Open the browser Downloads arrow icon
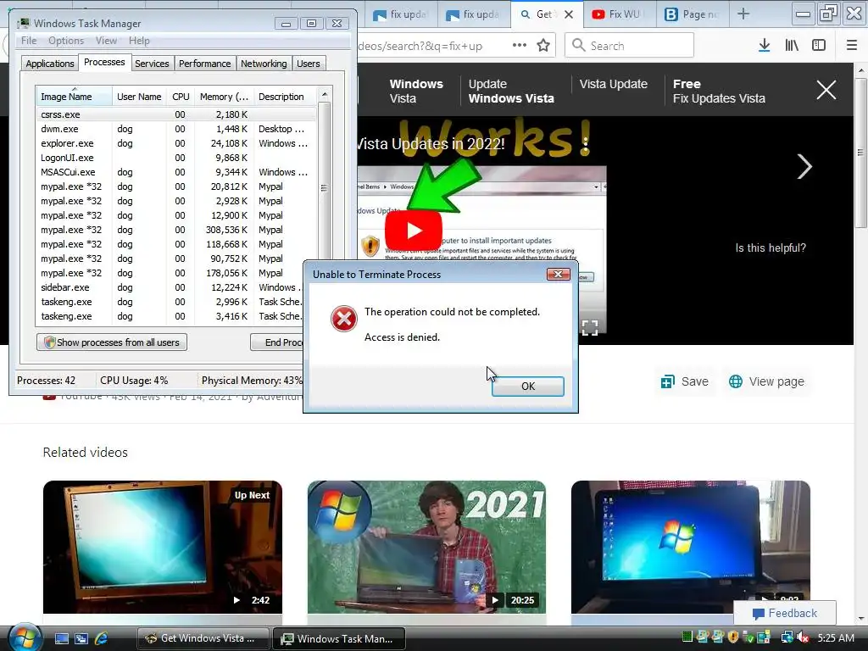 point(764,46)
